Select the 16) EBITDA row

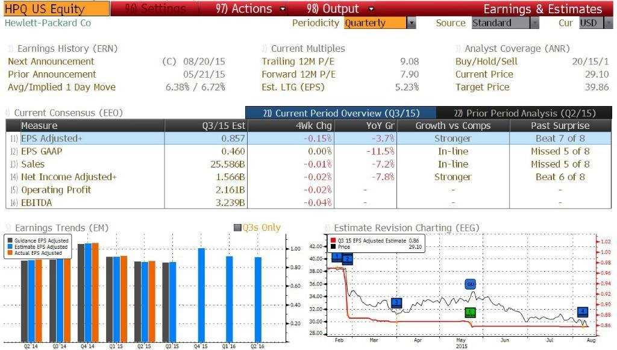point(308,202)
